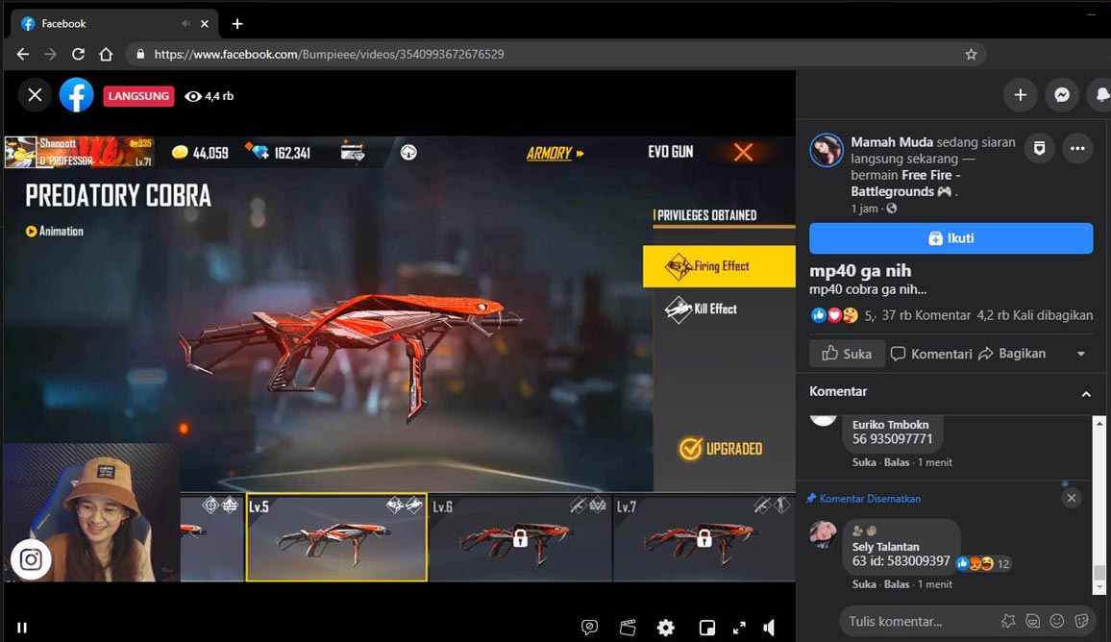This screenshot has width=1111, height=642.
Task: Open the 4,2 rb Kali dibagikan count
Action: 1034,315
